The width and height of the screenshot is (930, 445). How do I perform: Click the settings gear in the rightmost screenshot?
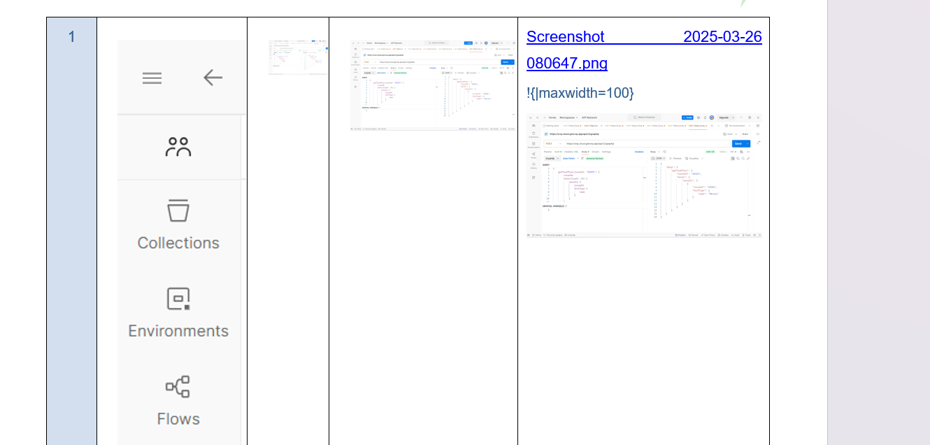[698, 117]
